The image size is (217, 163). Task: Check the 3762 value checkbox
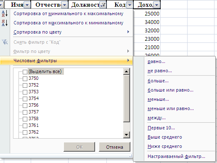point(25,132)
